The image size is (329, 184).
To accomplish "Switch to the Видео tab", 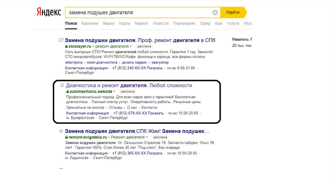I will click(x=108, y=23).
